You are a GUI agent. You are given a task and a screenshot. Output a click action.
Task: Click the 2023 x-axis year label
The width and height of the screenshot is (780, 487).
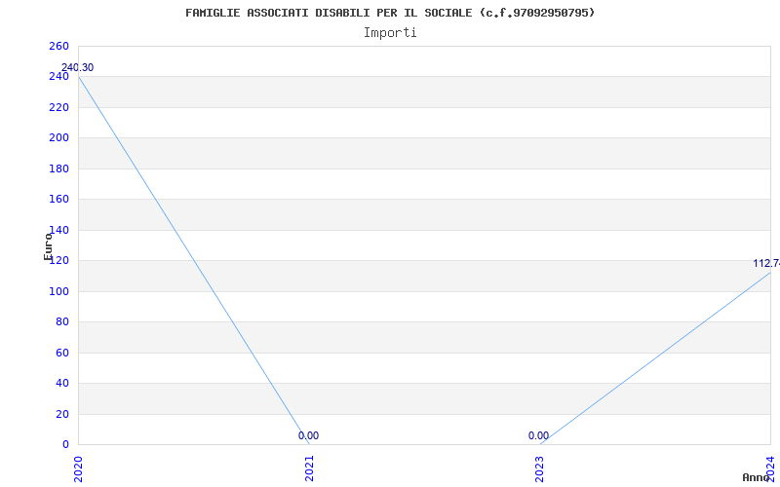tap(540, 468)
